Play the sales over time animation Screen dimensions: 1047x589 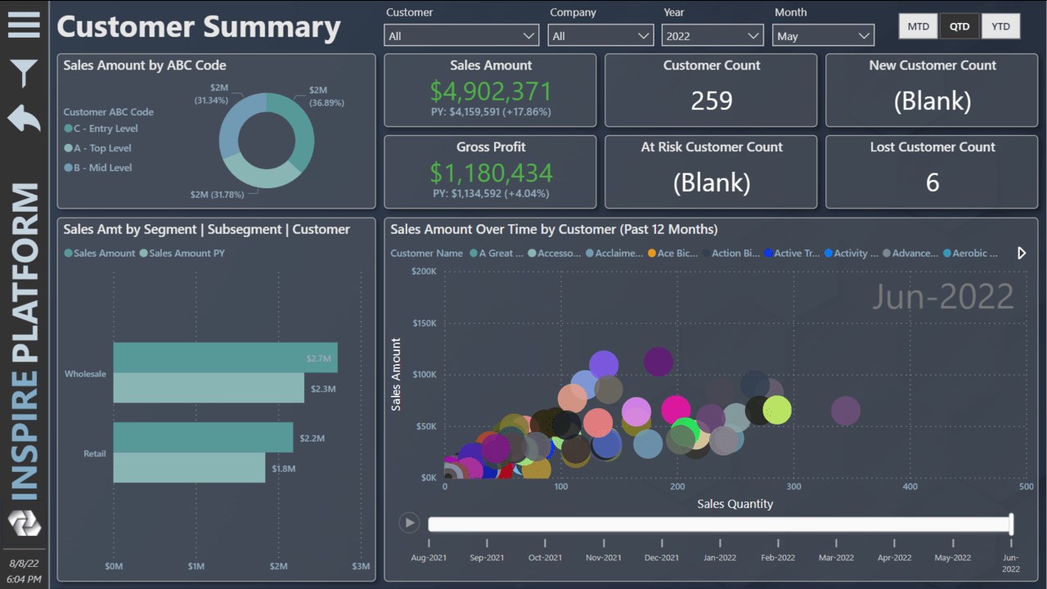point(409,523)
